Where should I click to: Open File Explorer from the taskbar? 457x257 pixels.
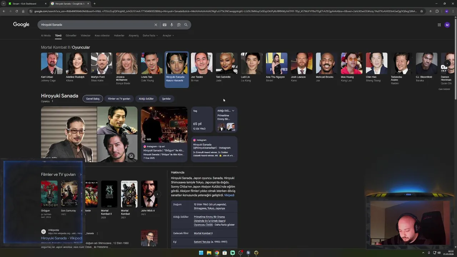pos(209,253)
